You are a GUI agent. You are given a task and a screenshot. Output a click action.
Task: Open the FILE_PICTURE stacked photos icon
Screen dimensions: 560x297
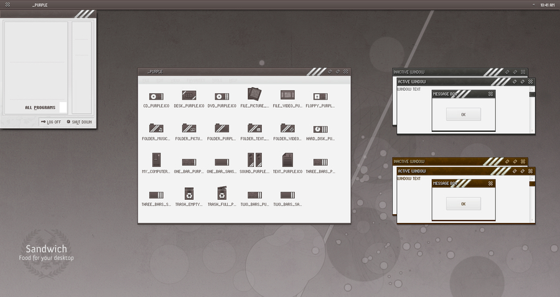[254, 94]
